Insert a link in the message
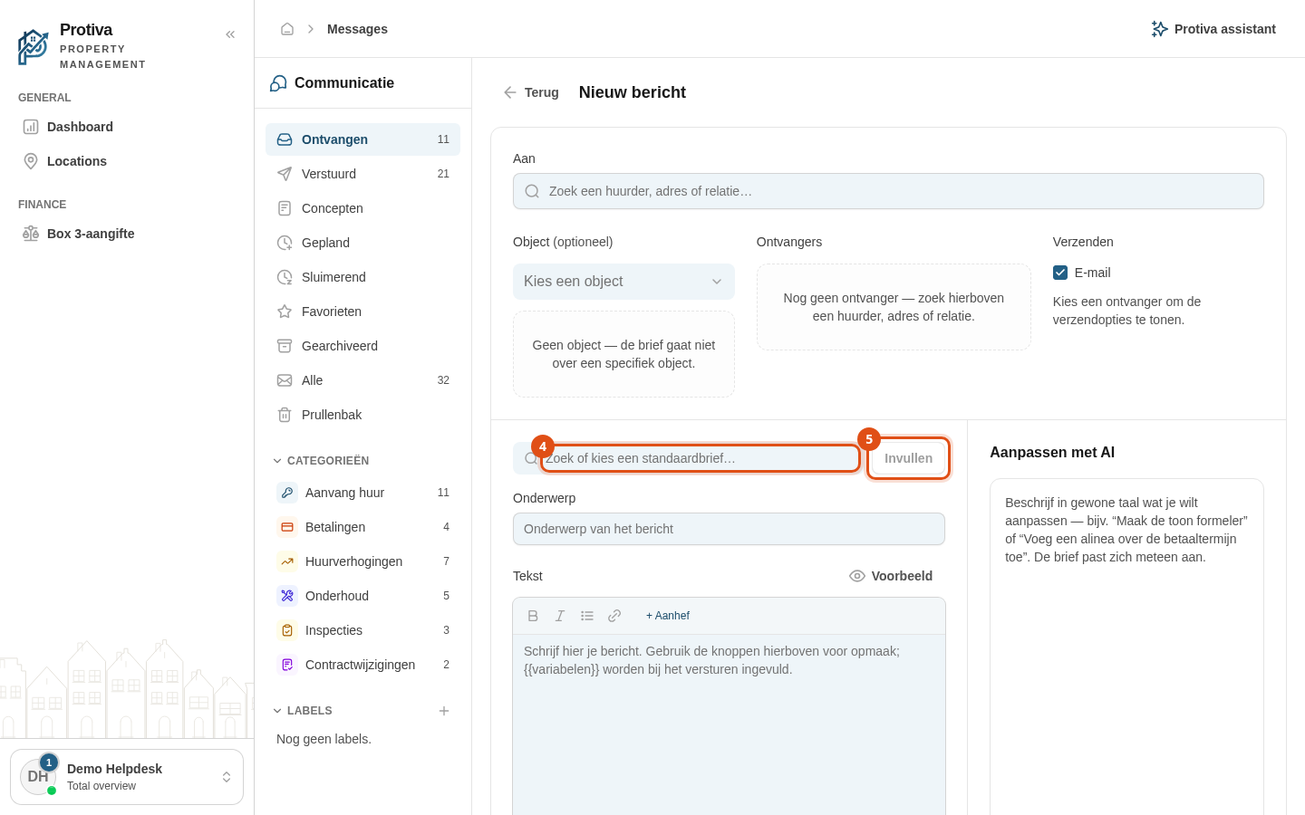1305x815 pixels. pyautogui.click(x=614, y=616)
